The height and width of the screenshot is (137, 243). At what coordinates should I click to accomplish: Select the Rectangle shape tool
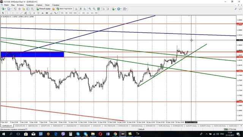pos(47,13)
